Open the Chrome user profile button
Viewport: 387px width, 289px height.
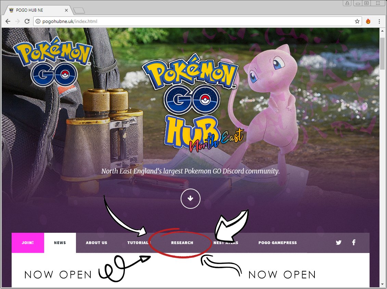tap(347, 3)
